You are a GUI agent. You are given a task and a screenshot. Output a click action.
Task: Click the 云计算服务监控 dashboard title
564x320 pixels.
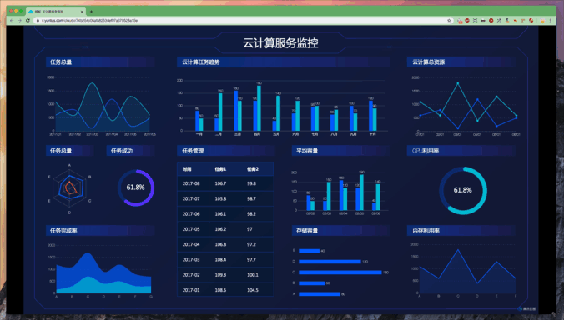280,43
